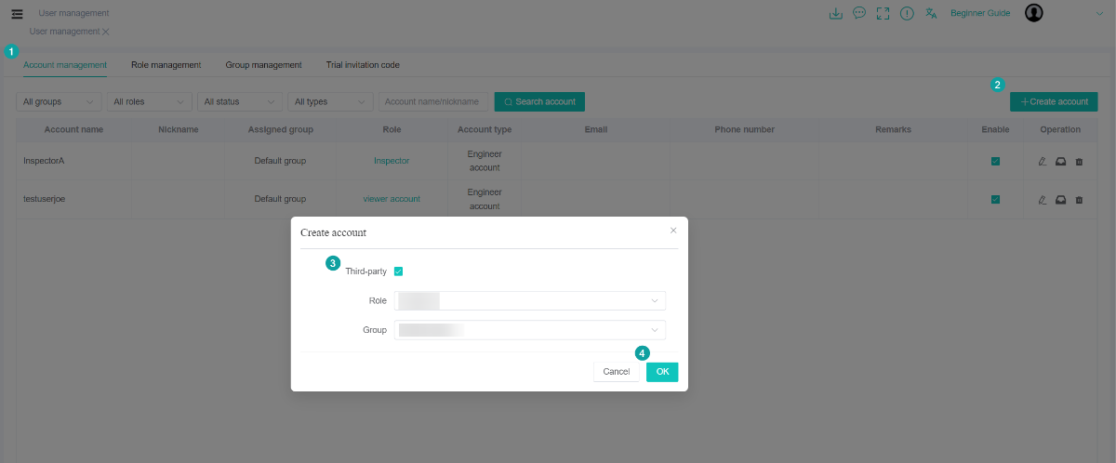Click the inbox tray icon for InspectorA

tap(1060, 161)
